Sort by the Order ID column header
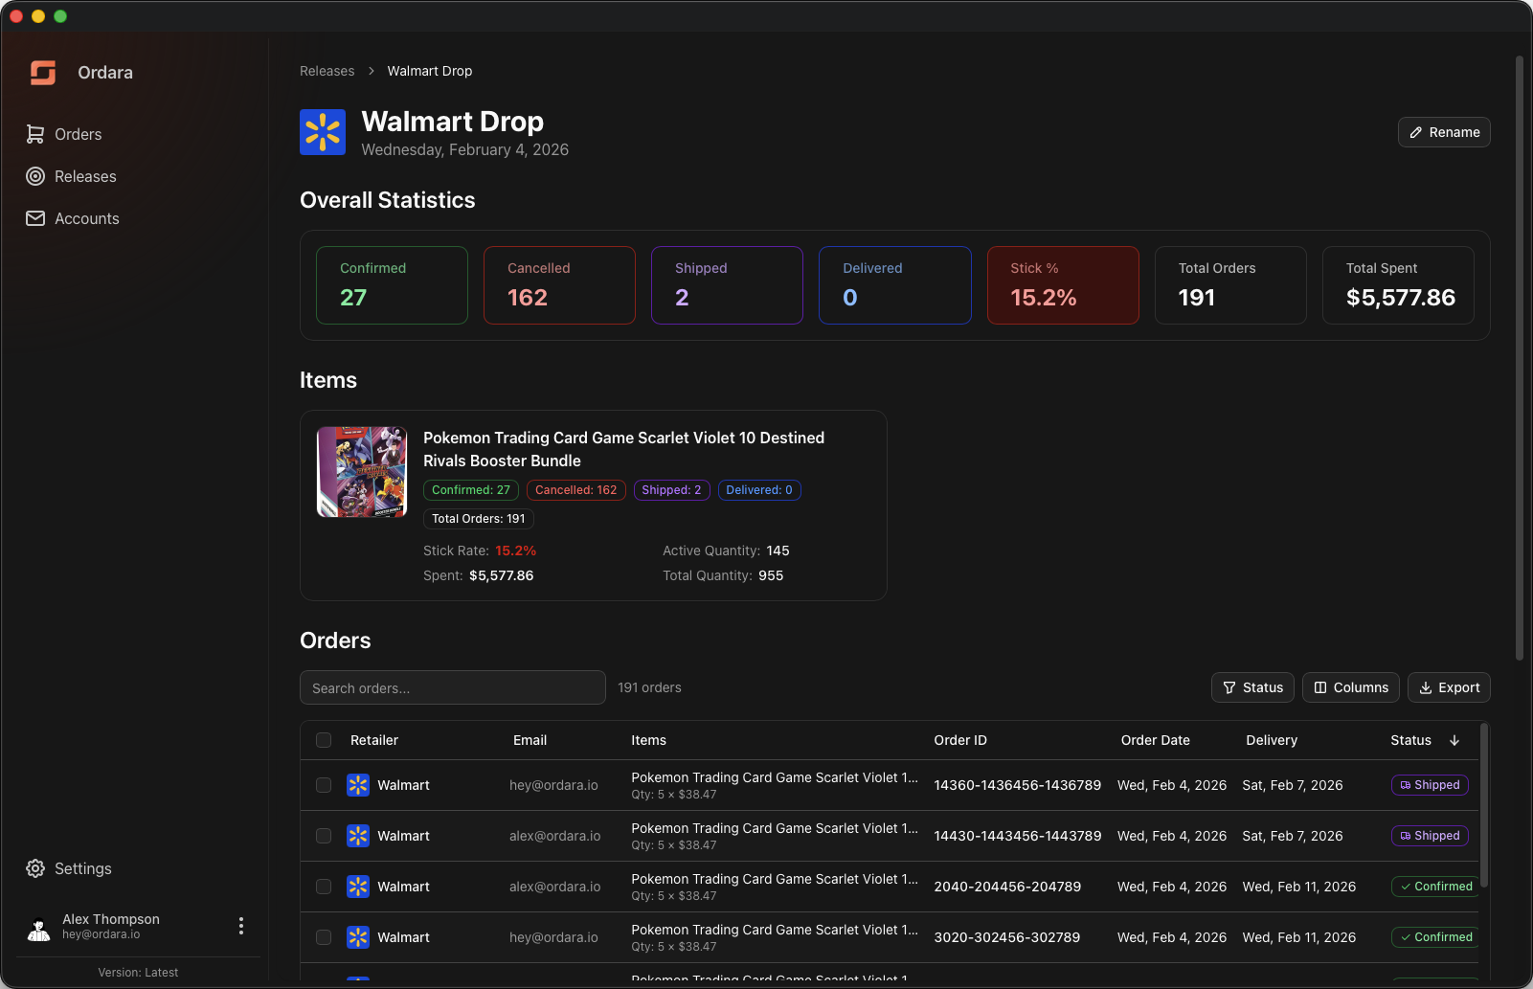 tap(960, 740)
